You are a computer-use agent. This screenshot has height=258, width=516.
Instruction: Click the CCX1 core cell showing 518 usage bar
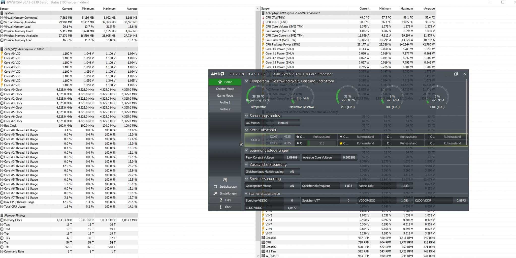coord(316,143)
